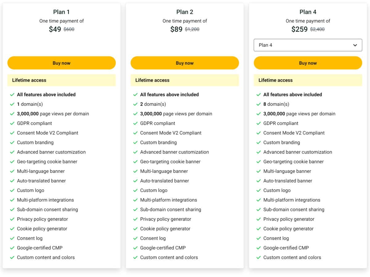The height and width of the screenshot is (277, 370).
Task: Click the checkmark next to Plan 1 Google-certified CMP
Action: tap(12, 248)
